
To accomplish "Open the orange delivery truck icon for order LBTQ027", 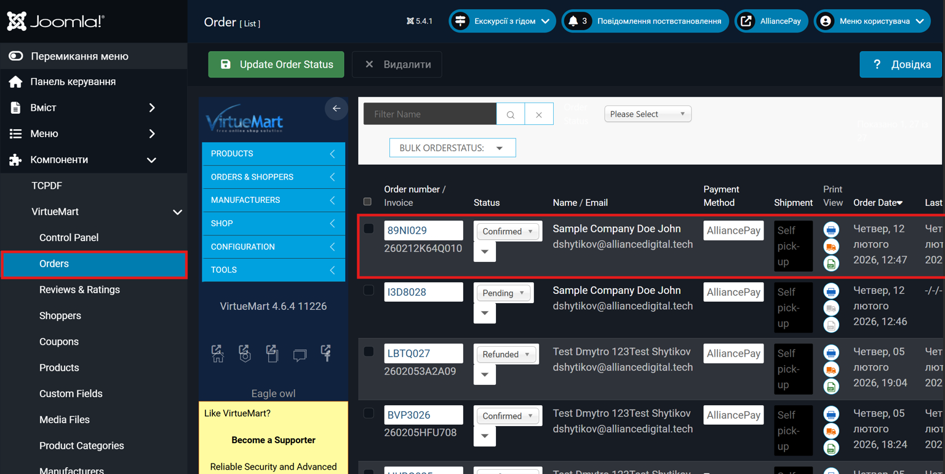I will tap(831, 370).
